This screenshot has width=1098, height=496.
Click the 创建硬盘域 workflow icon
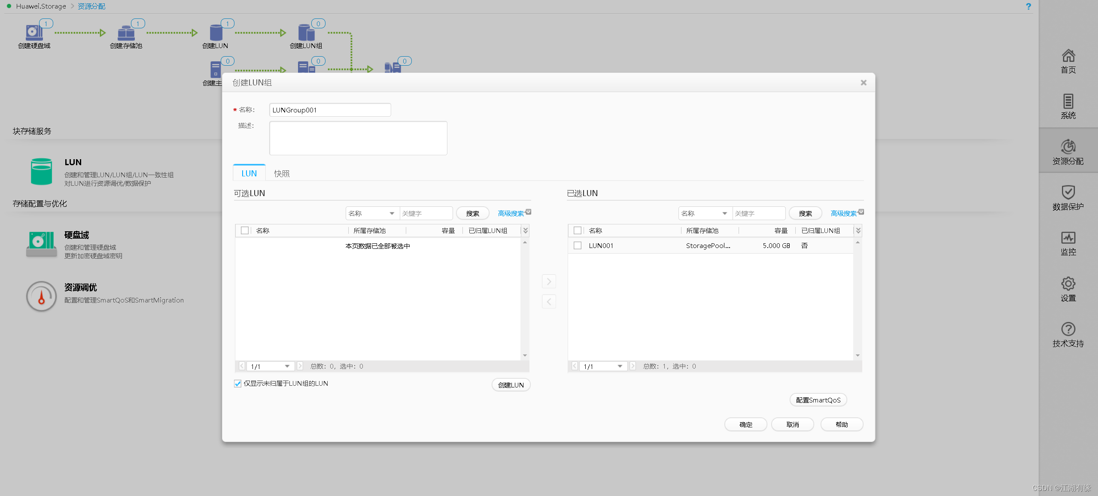(x=34, y=32)
